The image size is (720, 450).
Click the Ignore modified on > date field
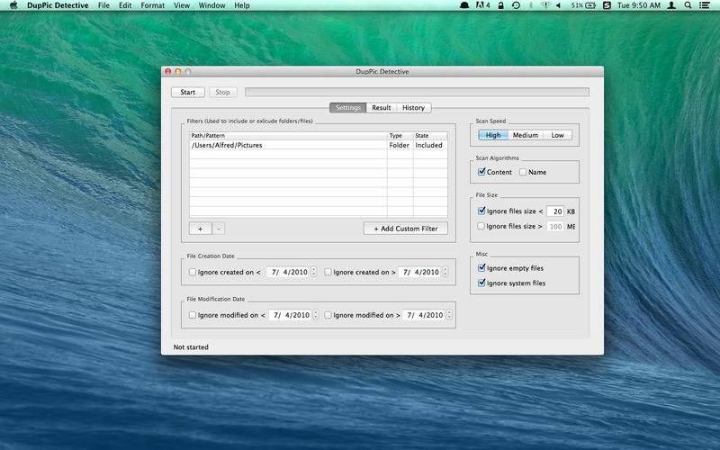(x=424, y=315)
